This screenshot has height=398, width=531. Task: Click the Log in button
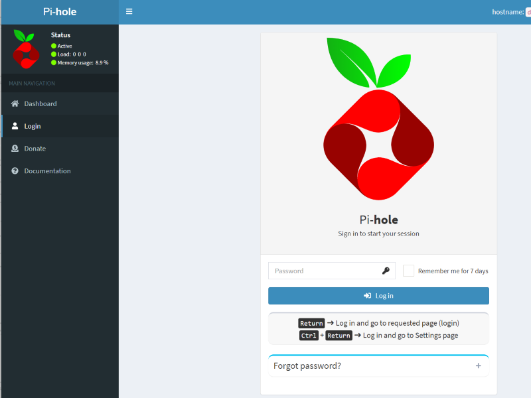click(x=378, y=296)
